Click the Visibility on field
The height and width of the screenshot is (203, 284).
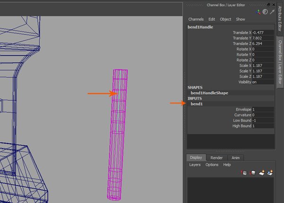click(263, 82)
